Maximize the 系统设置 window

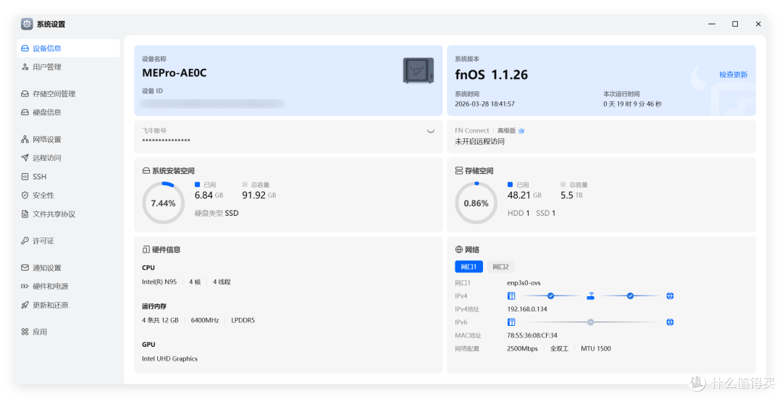point(735,24)
